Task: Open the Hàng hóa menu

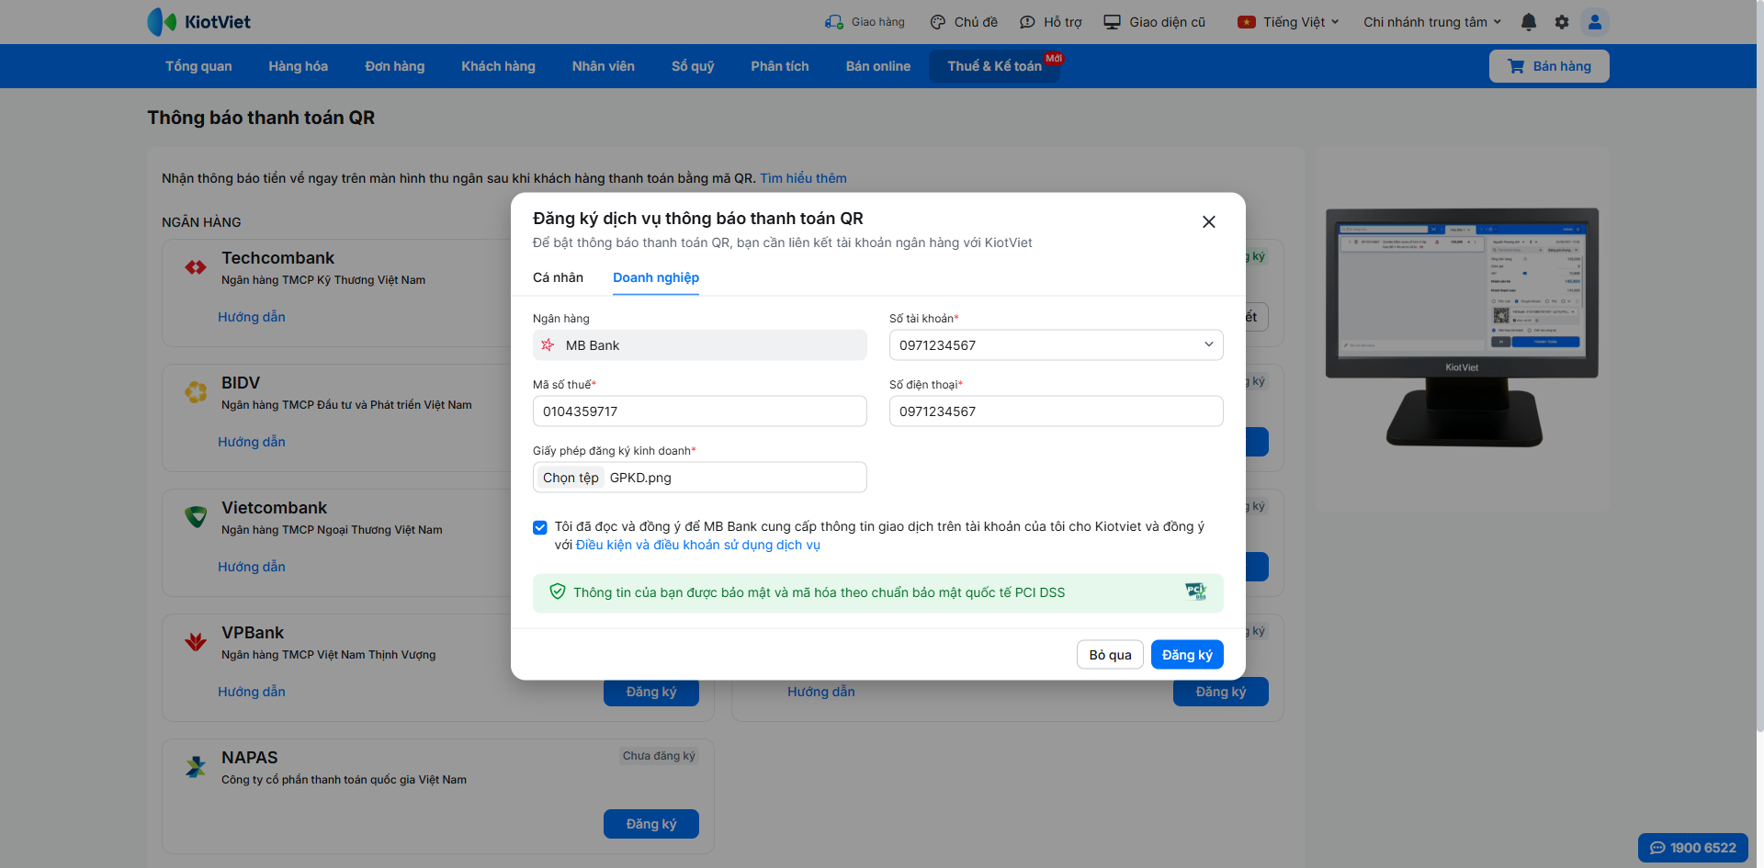Action: pyautogui.click(x=298, y=66)
